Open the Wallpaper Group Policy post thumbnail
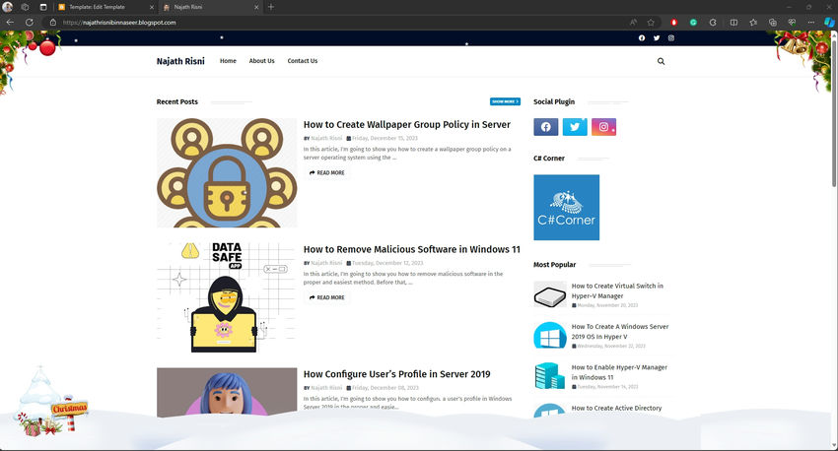 (227, 173)
